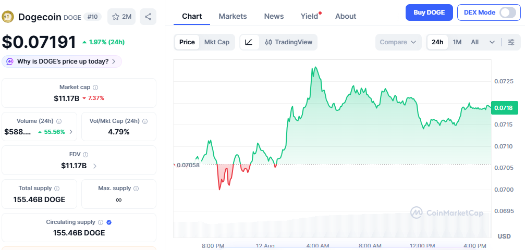Switch to TradingView candlestick chart
Image resolution: width=525 pixels, height=250 pixels.
tap(288, 42)
